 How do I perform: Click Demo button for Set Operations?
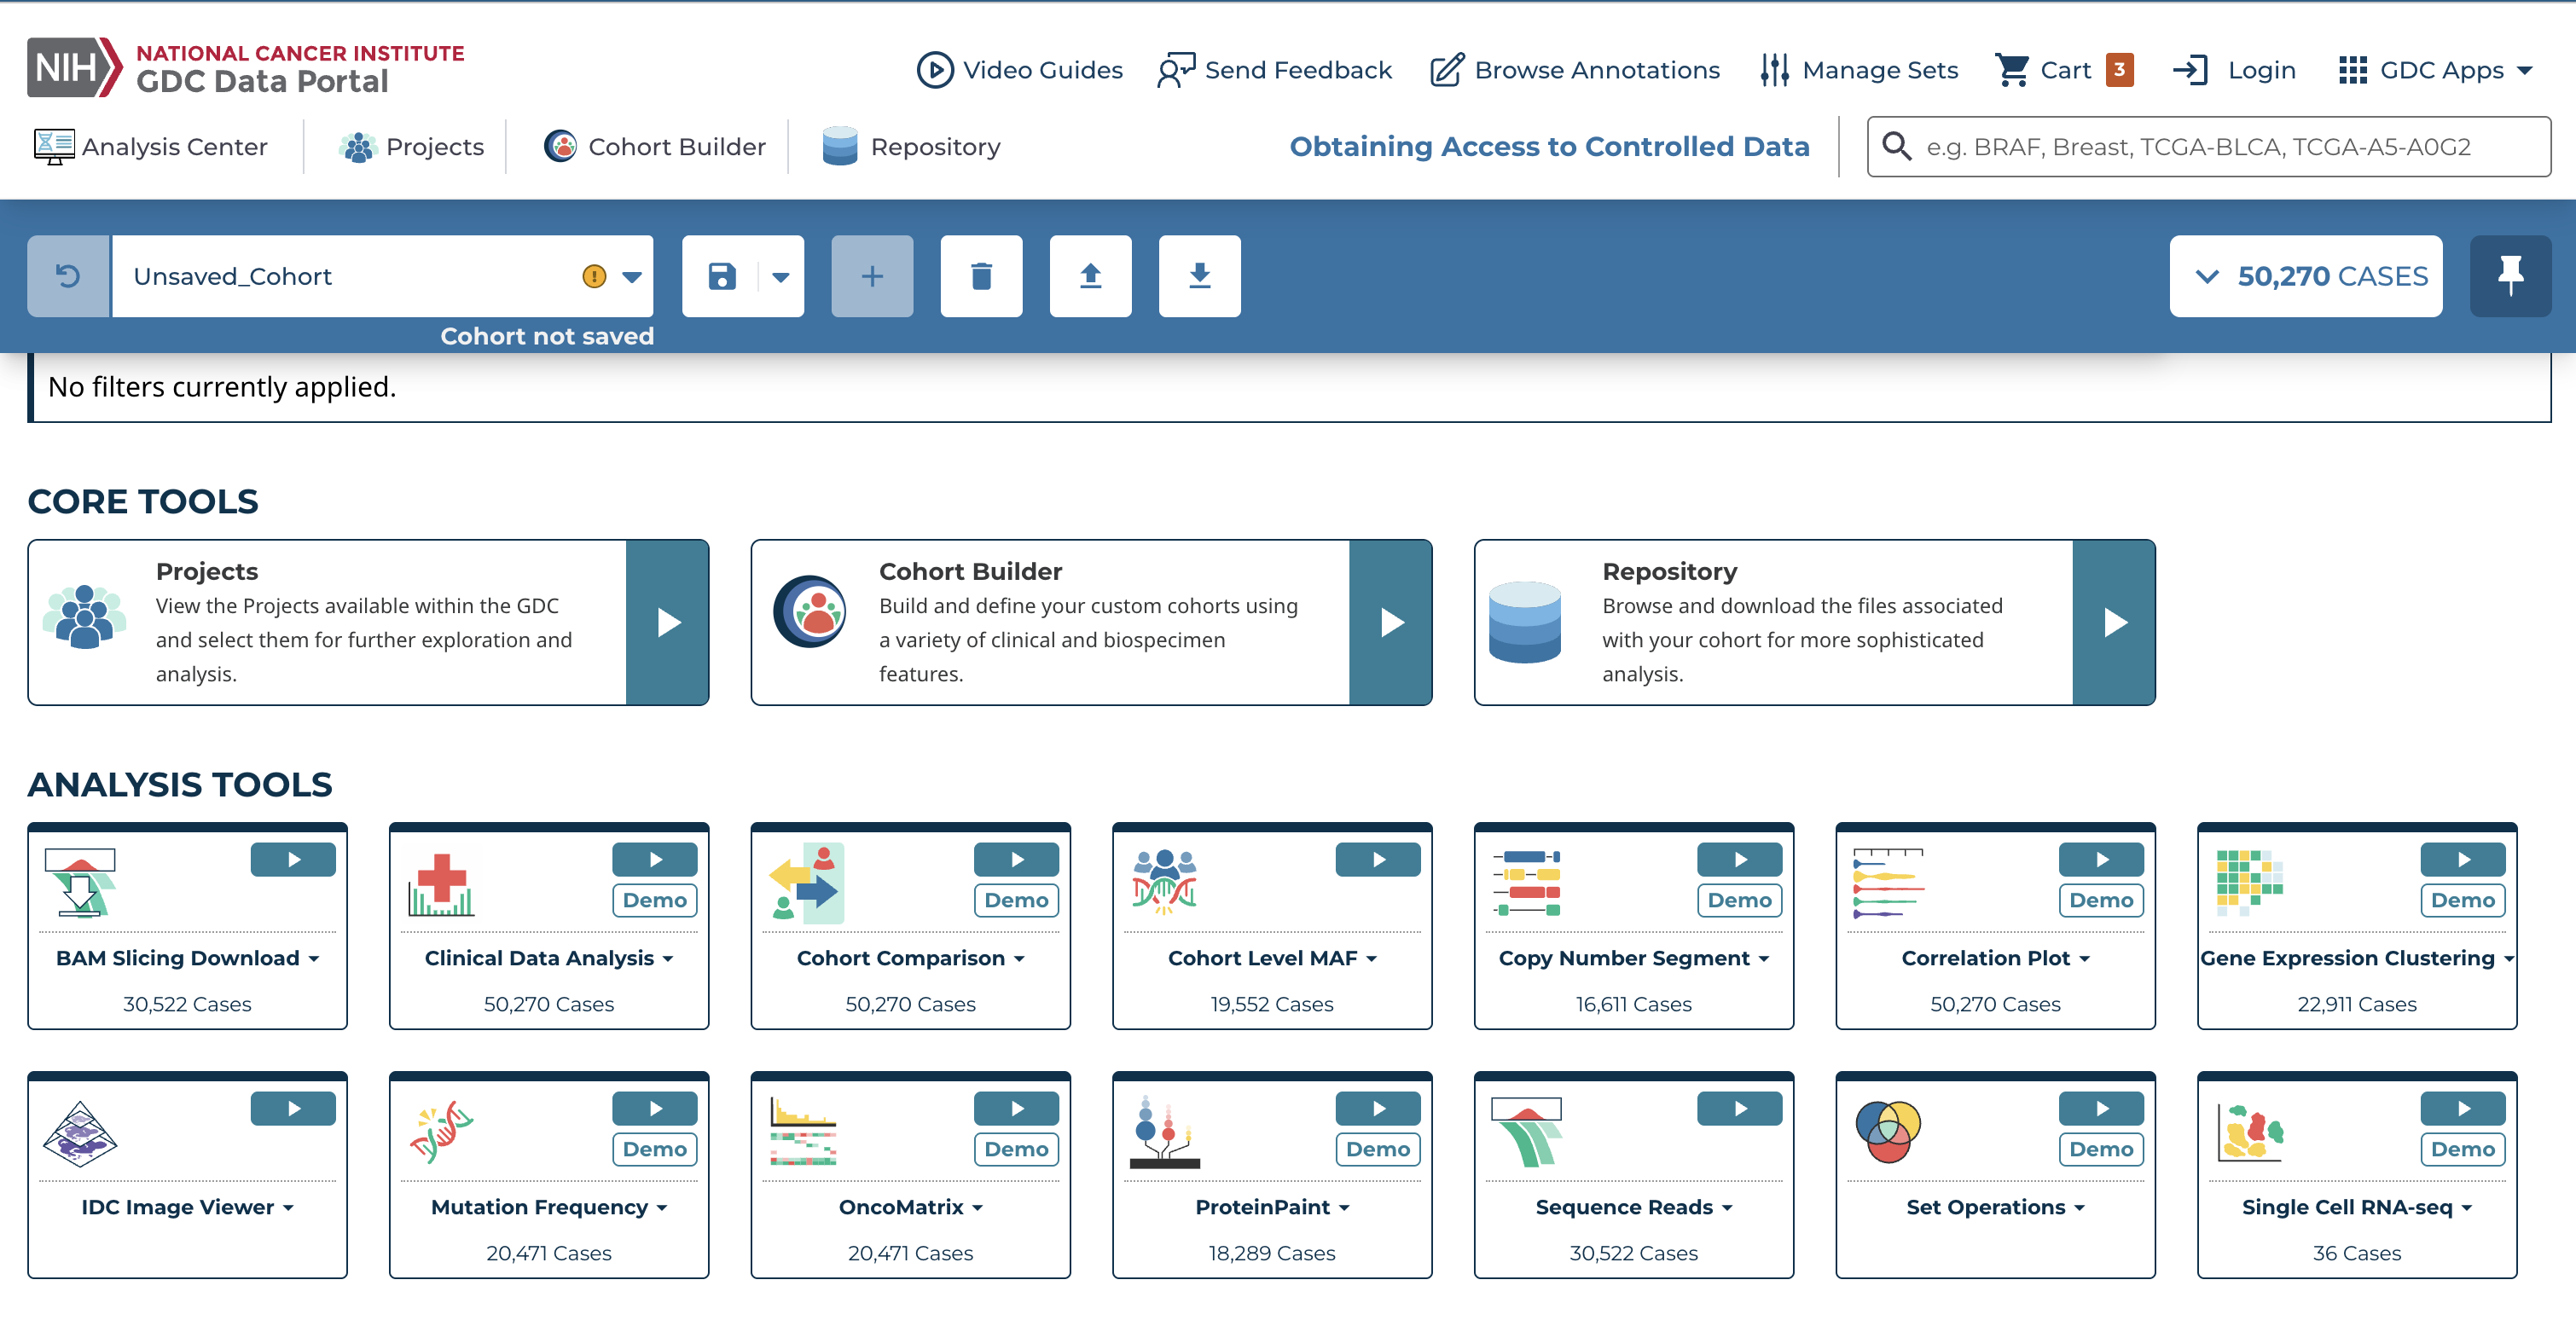click(x=2100, y=1149)
